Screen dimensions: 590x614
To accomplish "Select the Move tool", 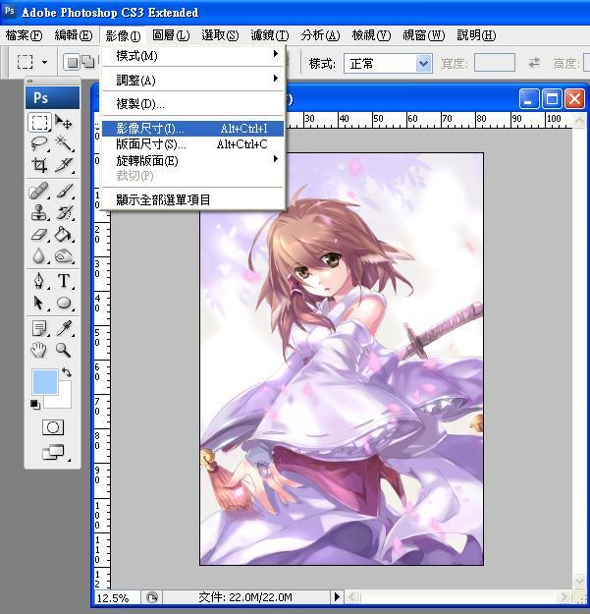I will point(64,123).
